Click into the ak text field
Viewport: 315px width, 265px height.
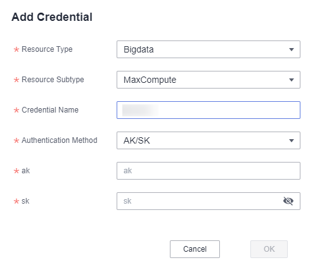pyautogui.click(x=209, y=171)
